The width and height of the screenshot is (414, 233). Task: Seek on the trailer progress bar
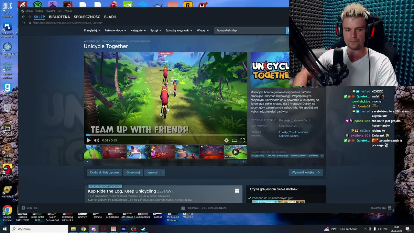point(166,135)
